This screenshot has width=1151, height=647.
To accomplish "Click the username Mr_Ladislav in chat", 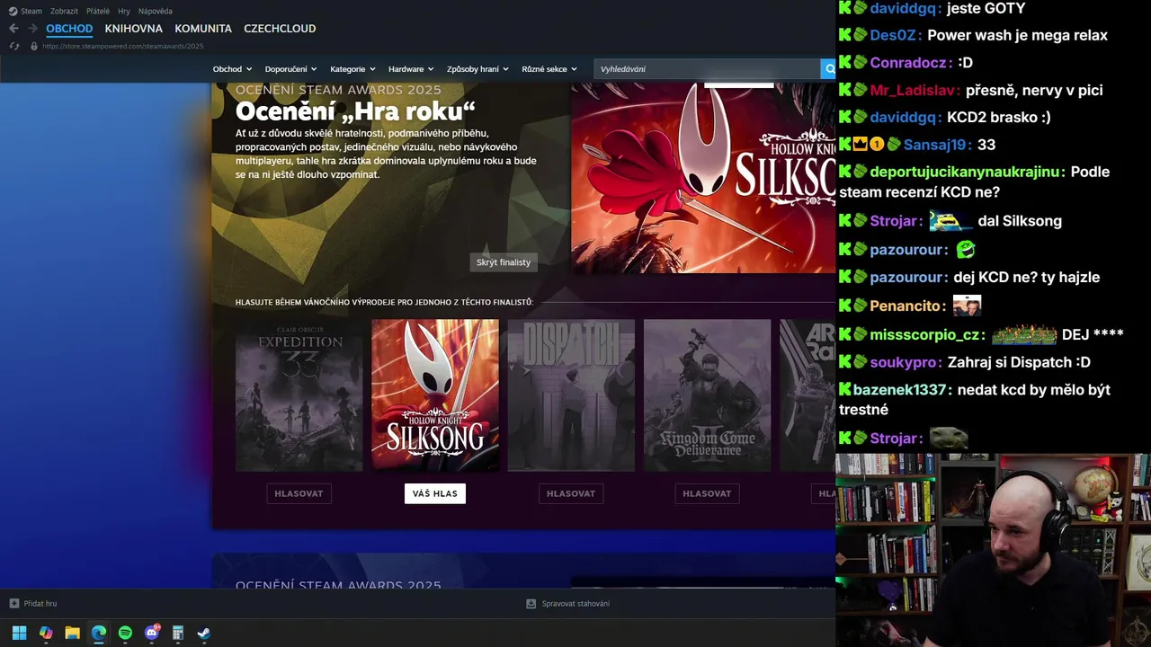I will pyautogui.click(x=912, y=90).
